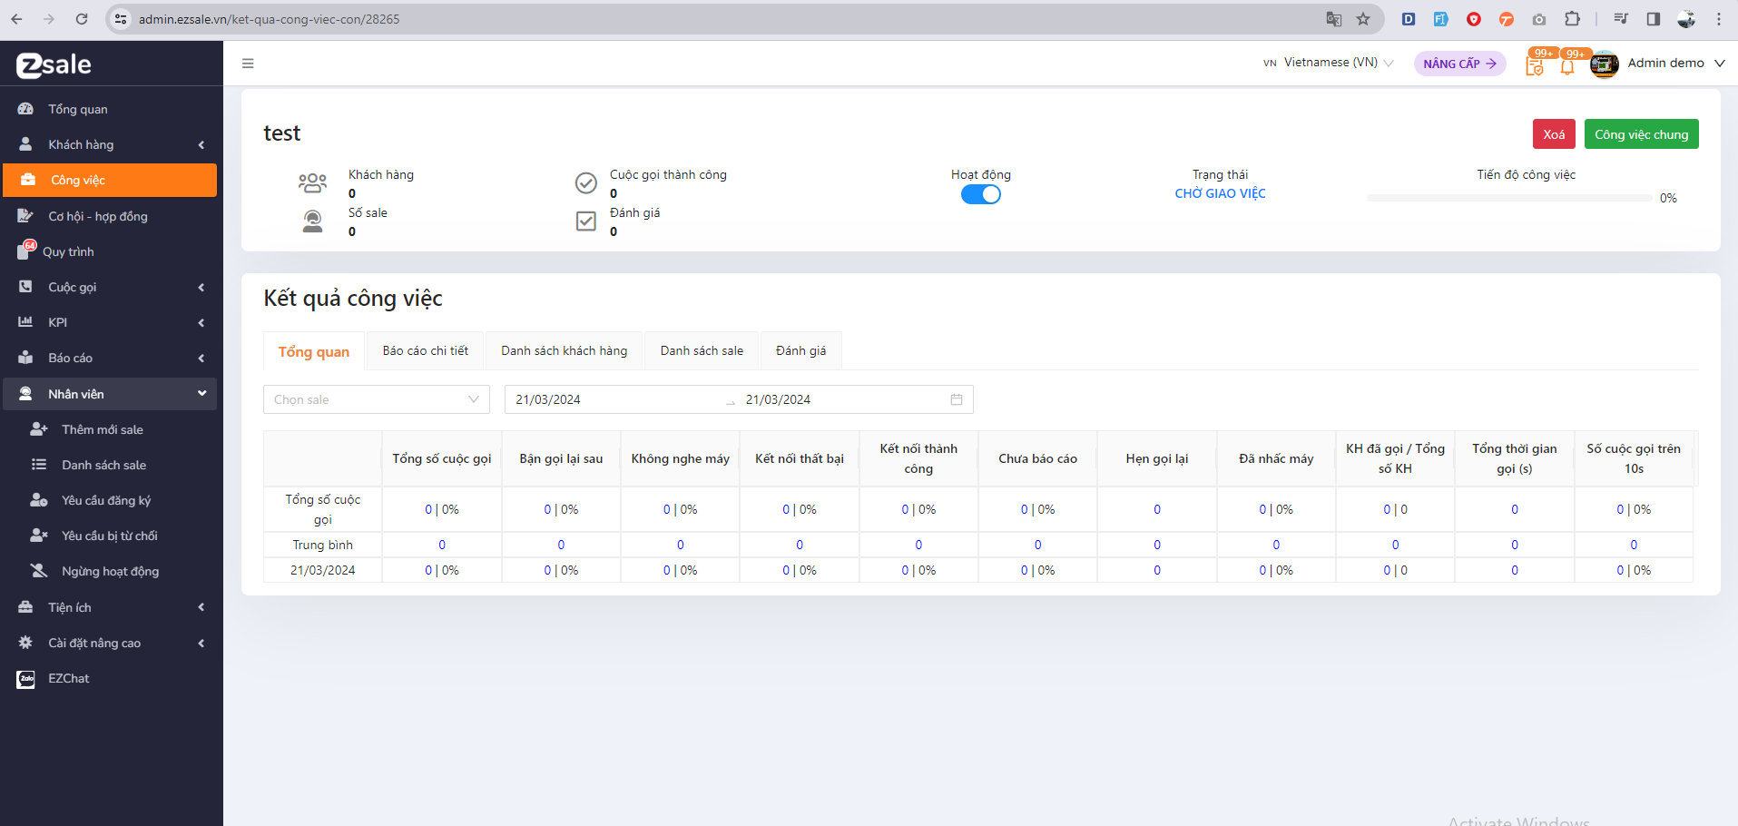
Task: Open the Chọn sale combo box
Action: point(377,399)
